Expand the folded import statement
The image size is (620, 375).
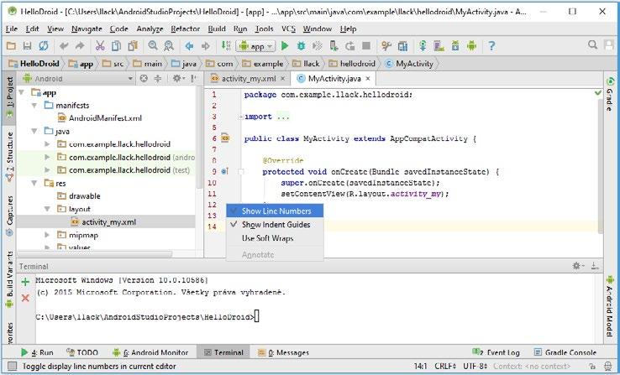241,117
